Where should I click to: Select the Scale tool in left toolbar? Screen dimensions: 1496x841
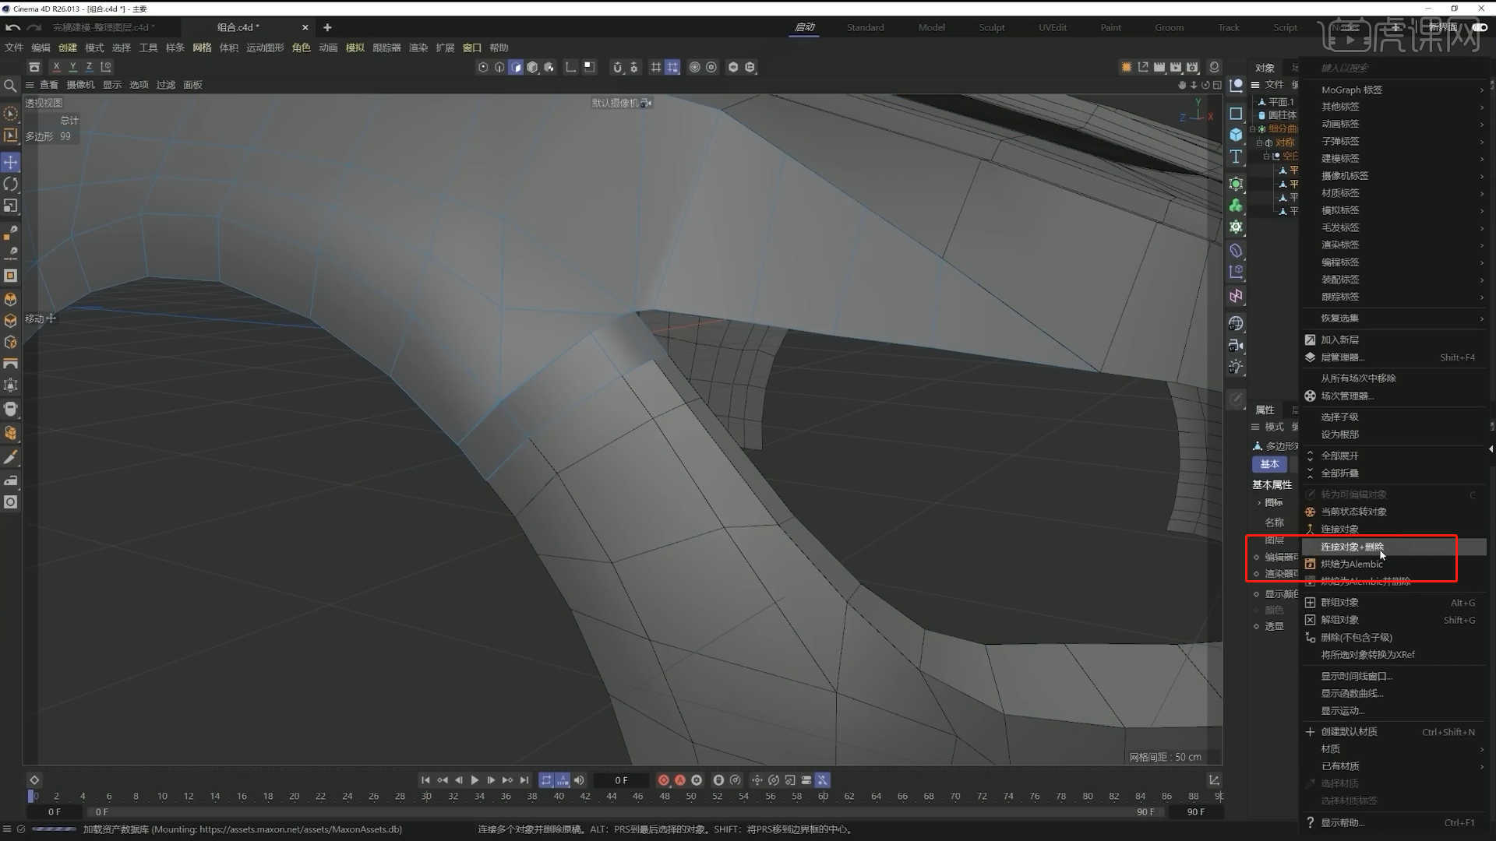tap(11, 206)
